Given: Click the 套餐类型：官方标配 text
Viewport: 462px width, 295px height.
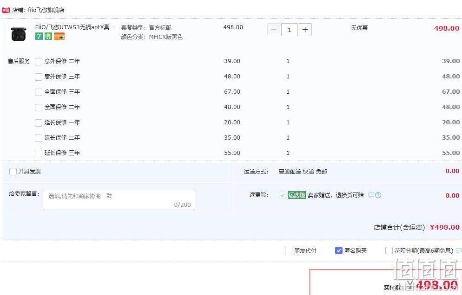Looking at the screenshot, I should [146, 28].
